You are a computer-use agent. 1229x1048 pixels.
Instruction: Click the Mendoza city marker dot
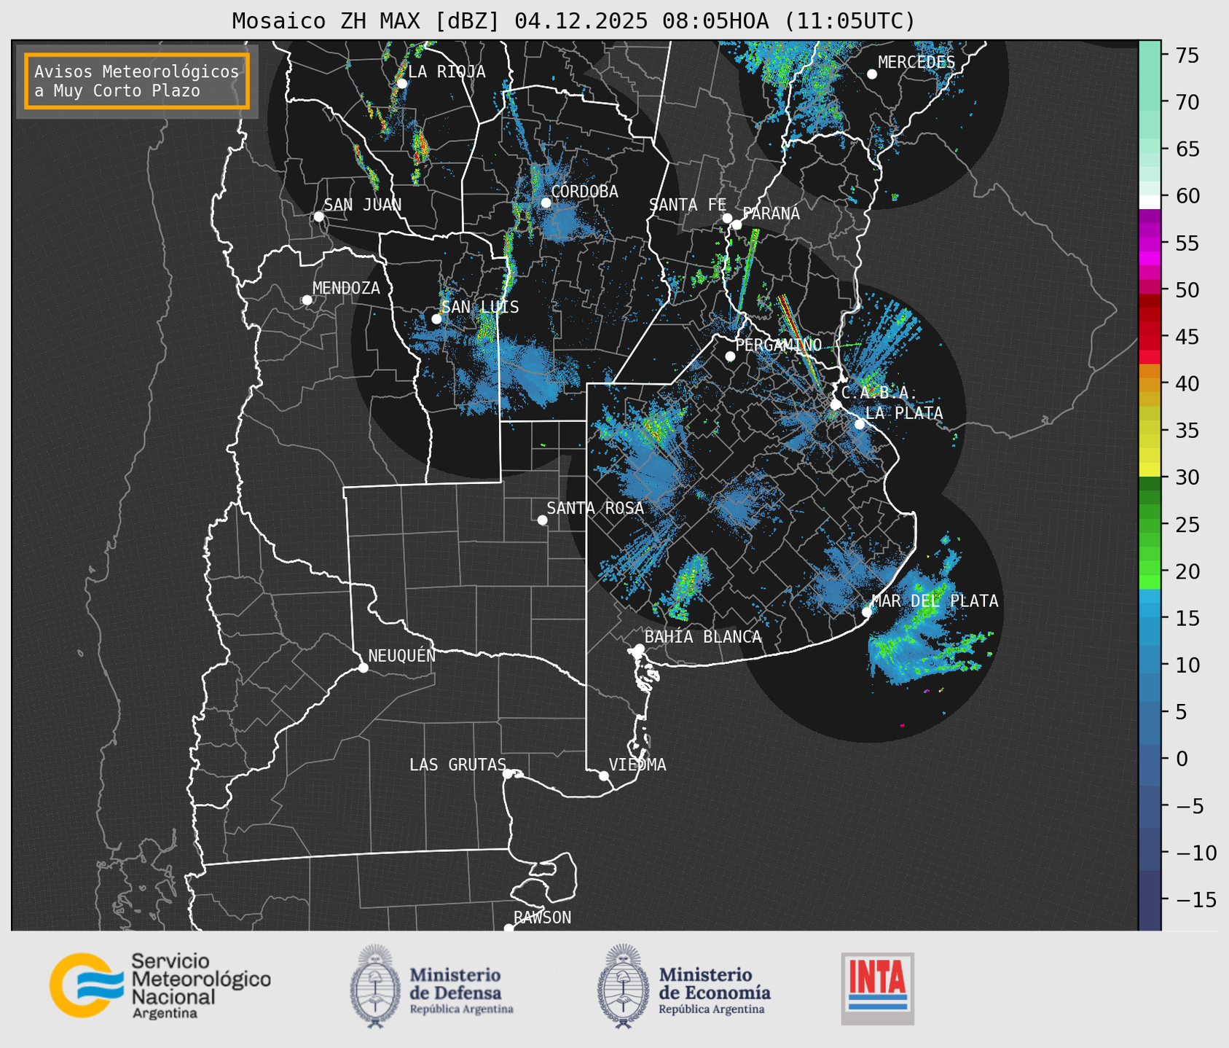307,300
